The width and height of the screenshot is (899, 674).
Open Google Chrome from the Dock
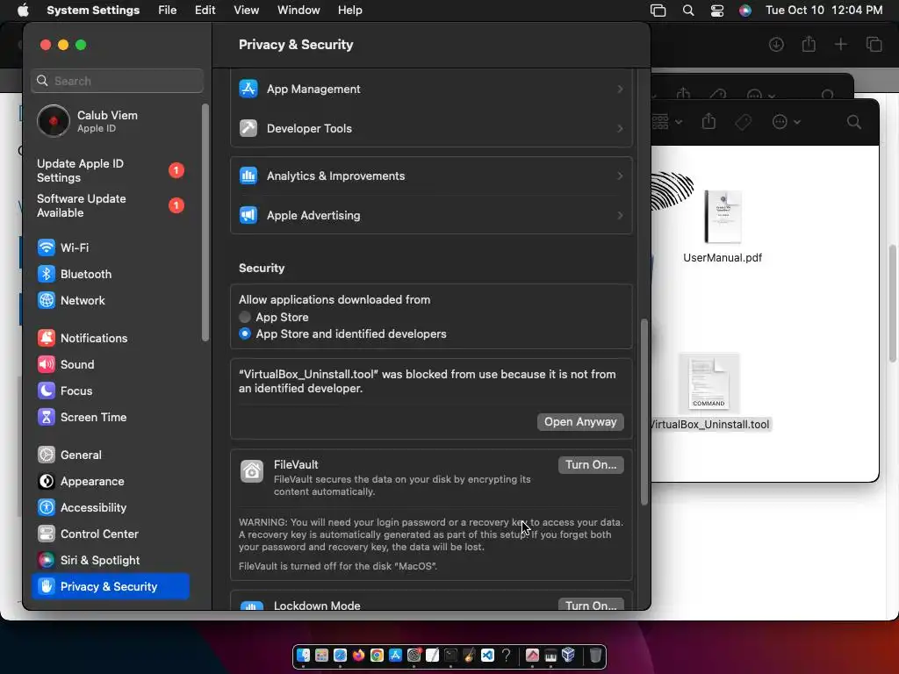pyautogui.click(x=377, y=655)
